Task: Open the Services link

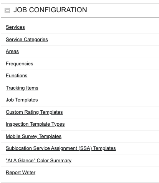Action: (x=15, y=27)
